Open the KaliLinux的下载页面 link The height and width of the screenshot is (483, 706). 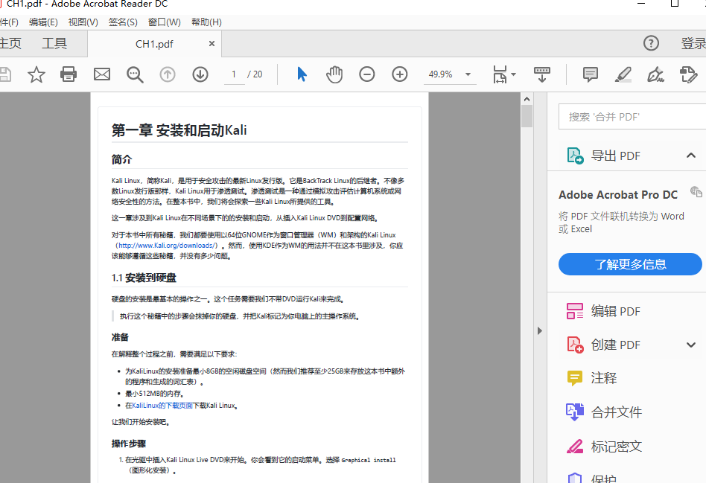pos(162,405)
